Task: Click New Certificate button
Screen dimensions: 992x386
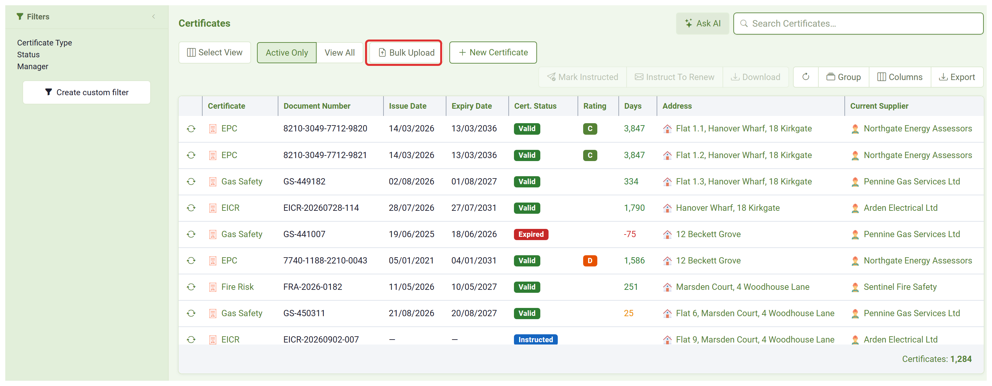Action: (x=493, y=53)
